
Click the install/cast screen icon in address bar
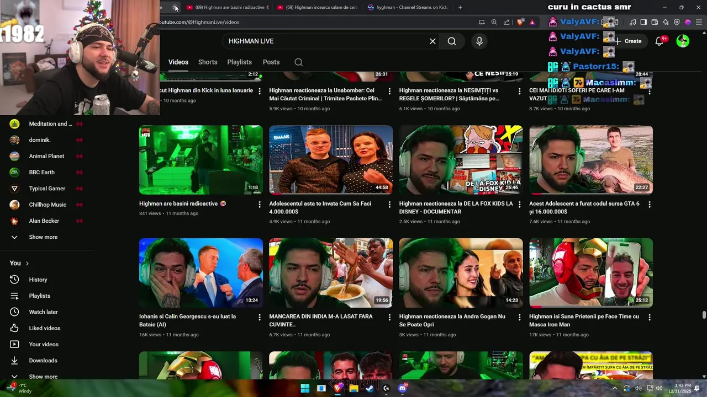[482, 22]
